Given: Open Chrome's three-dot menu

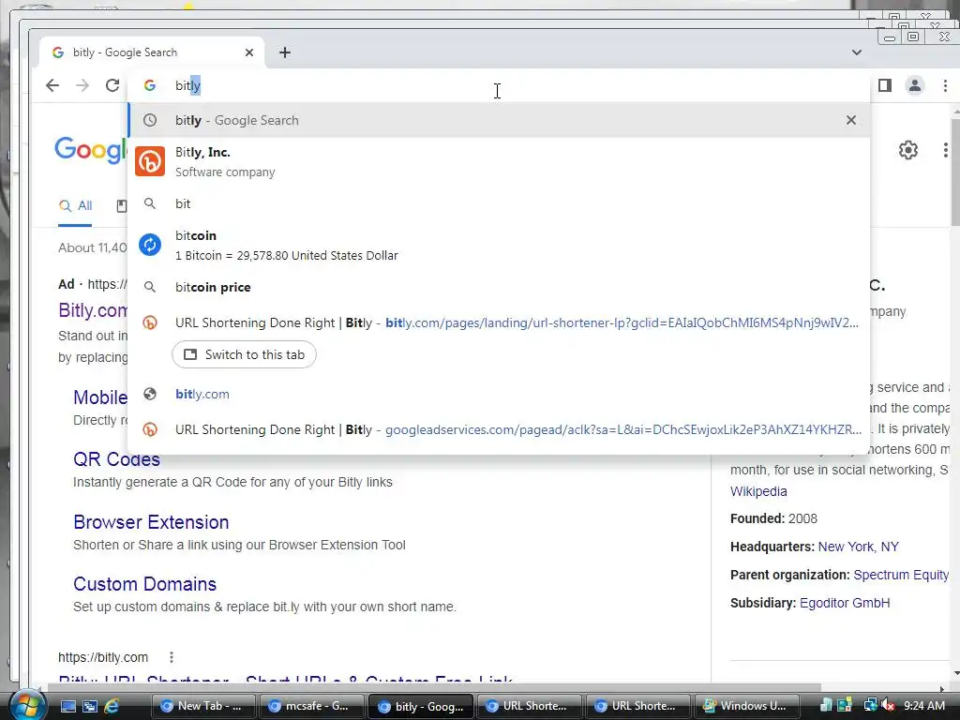Looking at the screenshot, I should click(x=945, y=85).
